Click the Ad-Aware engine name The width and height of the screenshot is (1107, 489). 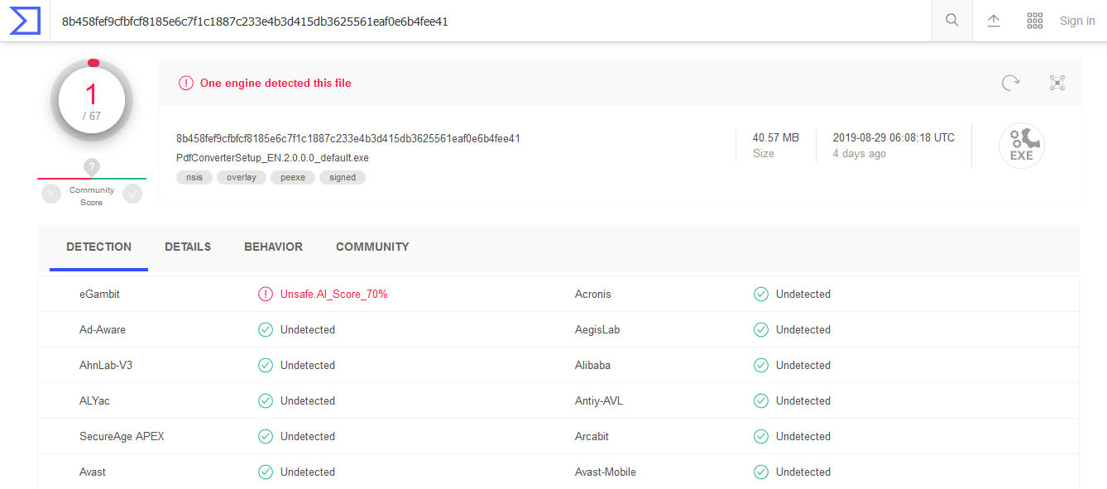pos(103,329)
